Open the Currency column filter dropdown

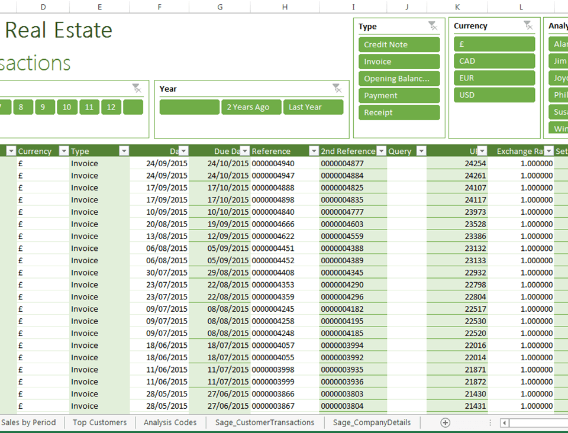[64, 151]
